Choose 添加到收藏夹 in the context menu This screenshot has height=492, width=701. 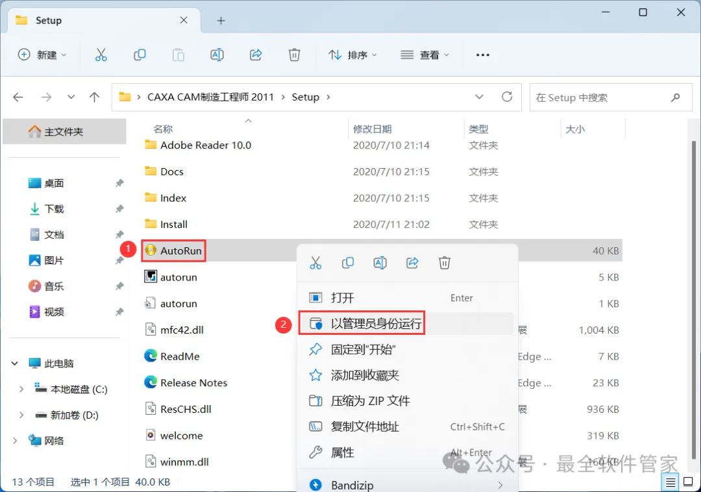click(407, 375)
